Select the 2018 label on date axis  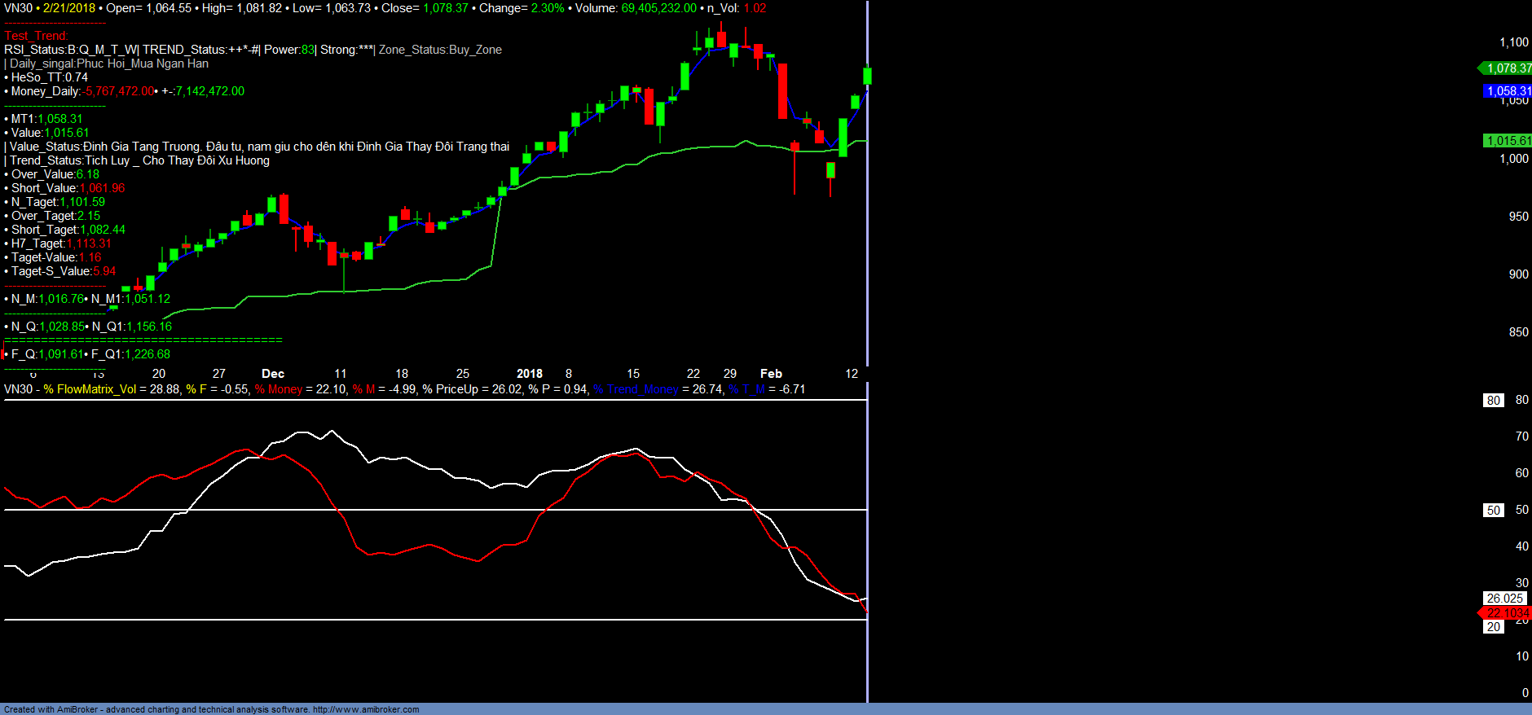[x=530, y=374]
